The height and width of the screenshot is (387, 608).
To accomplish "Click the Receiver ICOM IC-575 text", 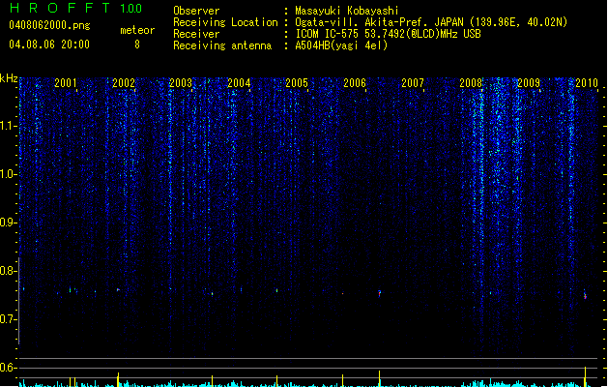I will tap(388, 34).
